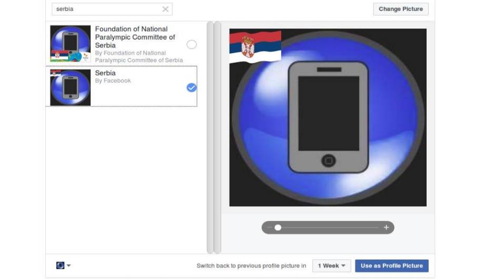495x279 pixels.
Task: Click the Change Picture button
Action: [400, 9]
